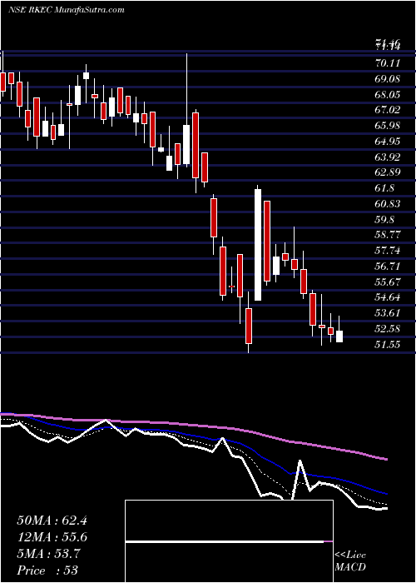Click the 59.8 price axis label

pyautogui.click(x=384, y=219)
